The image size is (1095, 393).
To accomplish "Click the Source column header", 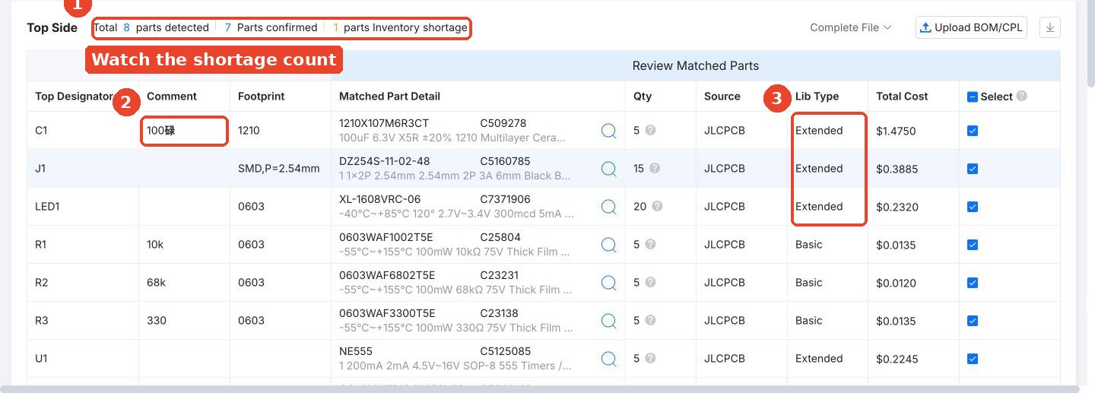I will point(722,97).
